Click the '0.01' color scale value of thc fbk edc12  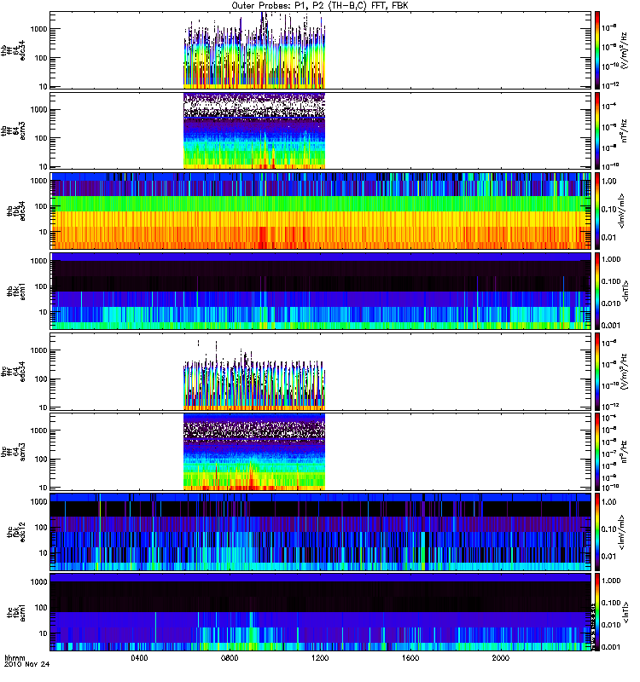609,557
